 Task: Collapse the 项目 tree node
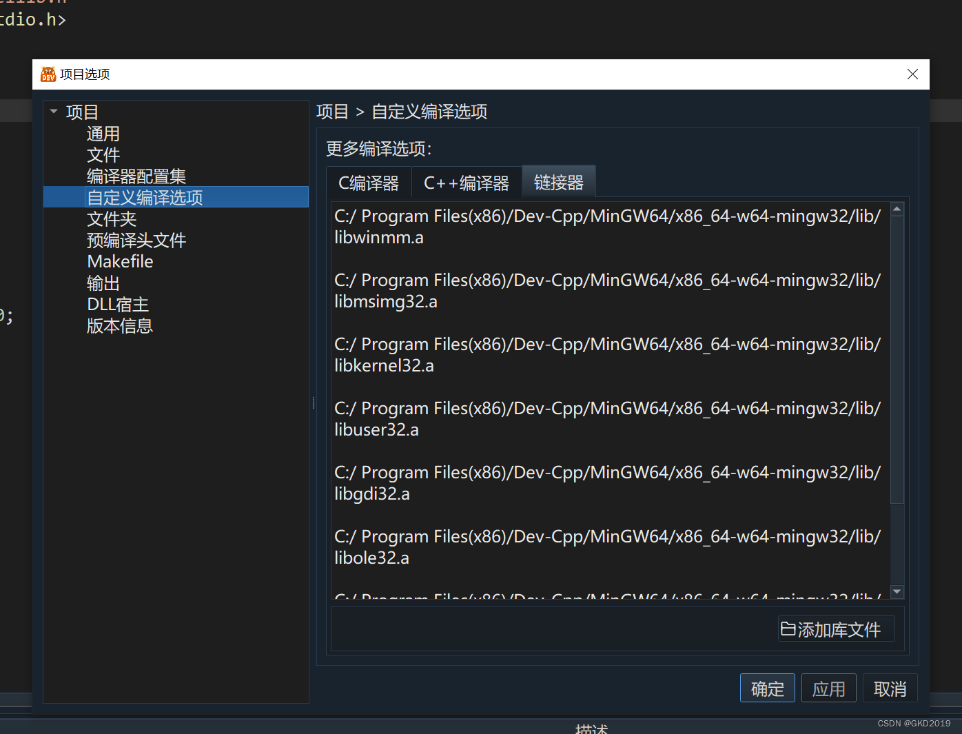(x=54, y=110)
